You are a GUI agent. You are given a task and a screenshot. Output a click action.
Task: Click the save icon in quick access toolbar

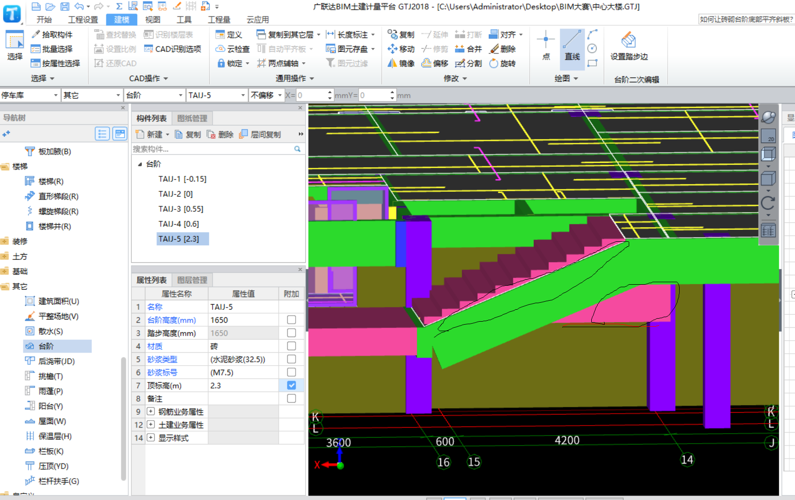65,6
